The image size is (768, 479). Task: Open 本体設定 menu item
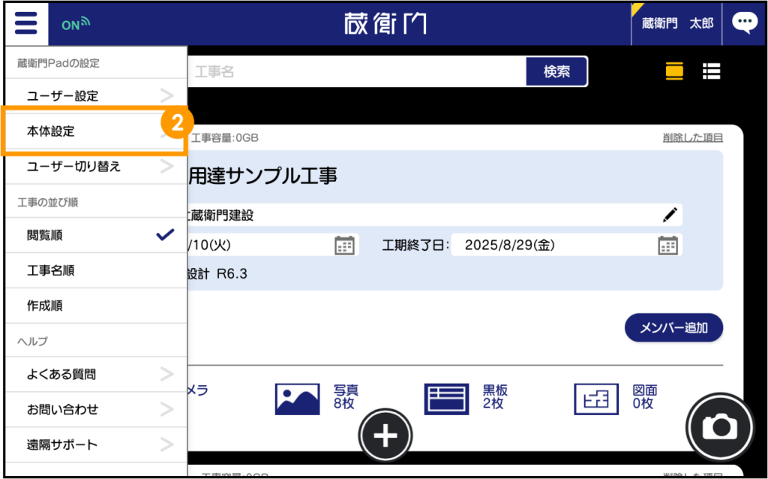(x=94, y=131)
